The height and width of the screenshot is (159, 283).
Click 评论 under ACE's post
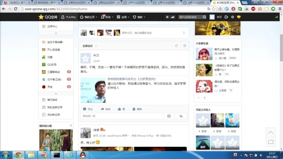tap(88, 109)
